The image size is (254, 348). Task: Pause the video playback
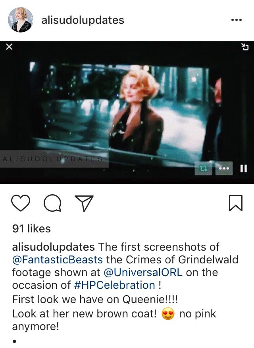click(244, 168)
